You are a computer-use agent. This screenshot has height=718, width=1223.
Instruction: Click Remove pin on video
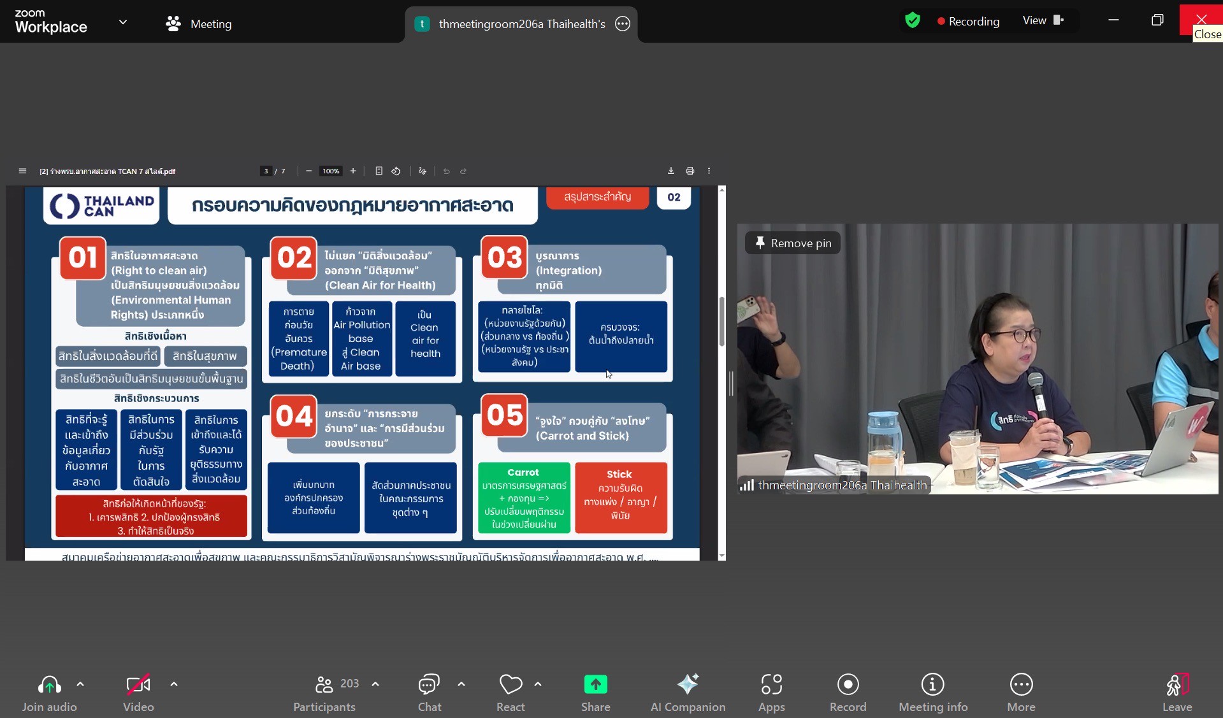click(793, 243)
